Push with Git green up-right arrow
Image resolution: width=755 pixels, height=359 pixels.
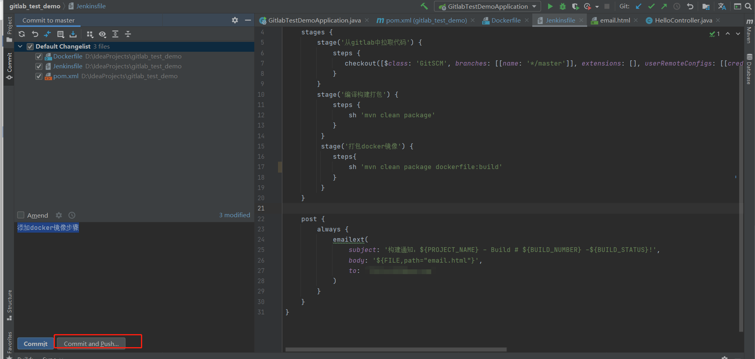point(664,6)
